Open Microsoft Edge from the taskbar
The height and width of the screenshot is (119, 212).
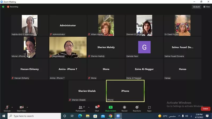tap(80, 116)
